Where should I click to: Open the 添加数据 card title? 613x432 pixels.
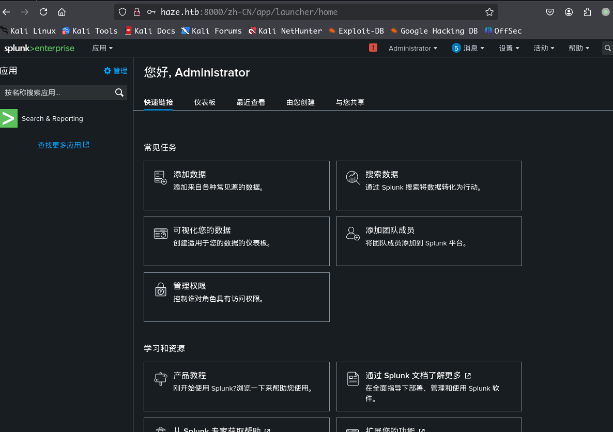coord(190,174)
